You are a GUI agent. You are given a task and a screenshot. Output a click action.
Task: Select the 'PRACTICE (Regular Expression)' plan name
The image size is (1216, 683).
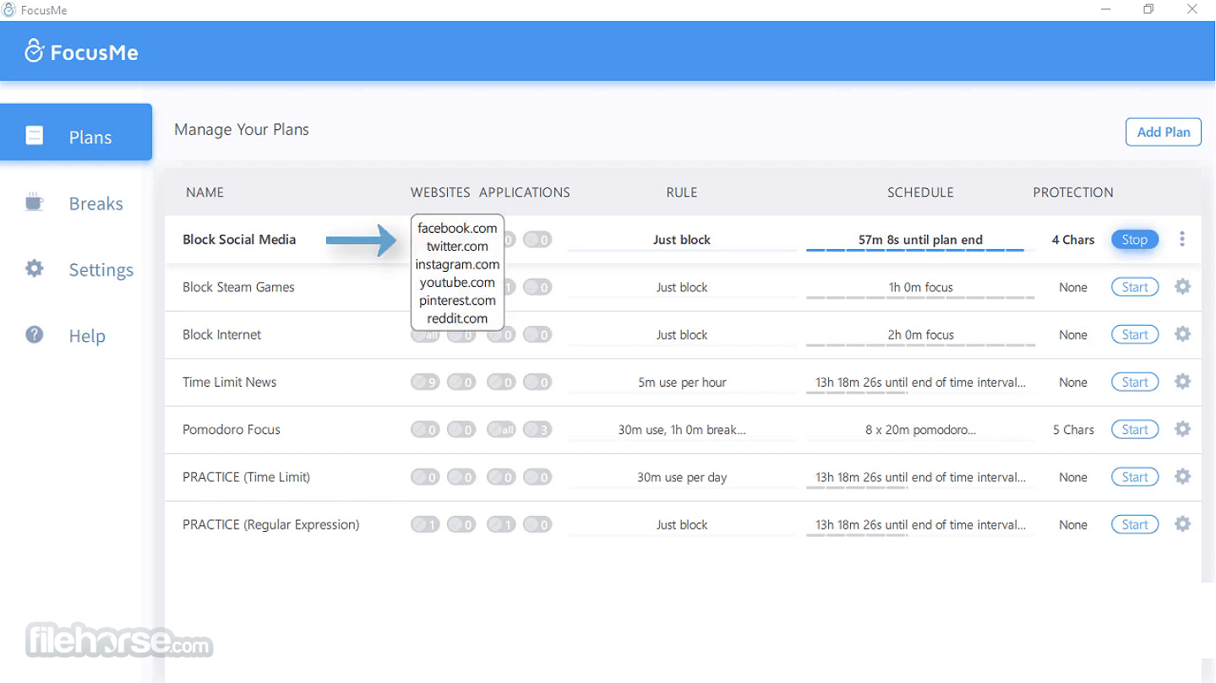270,524
